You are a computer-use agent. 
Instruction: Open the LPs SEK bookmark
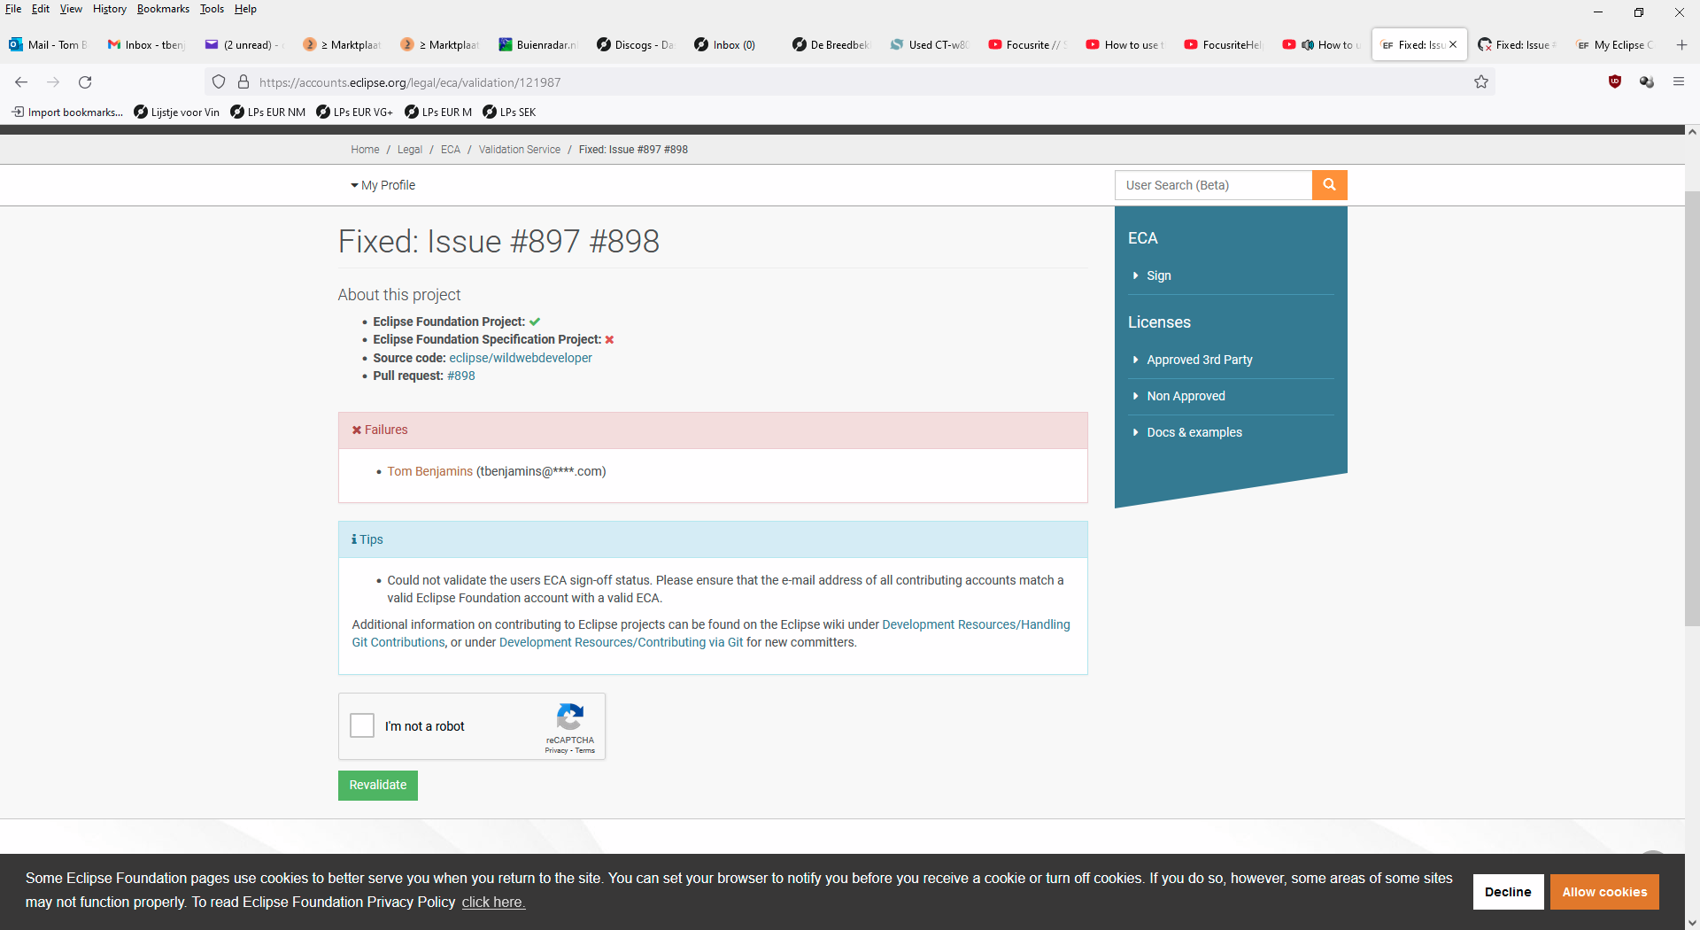509,112
